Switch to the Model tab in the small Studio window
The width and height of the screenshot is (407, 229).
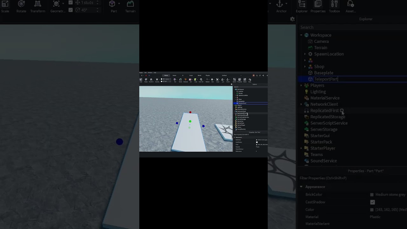click(x=199, y=75)
